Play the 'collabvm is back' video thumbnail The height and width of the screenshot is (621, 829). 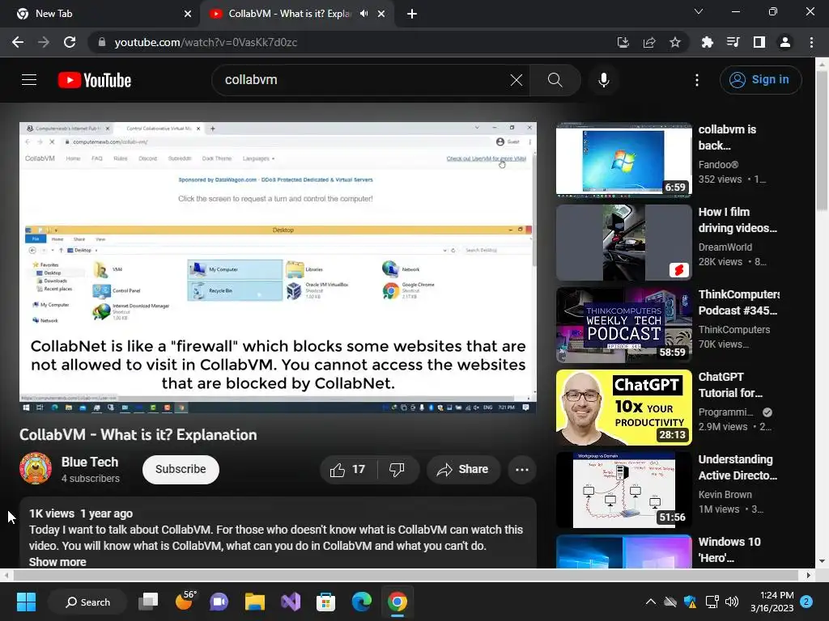pos(624,160)
